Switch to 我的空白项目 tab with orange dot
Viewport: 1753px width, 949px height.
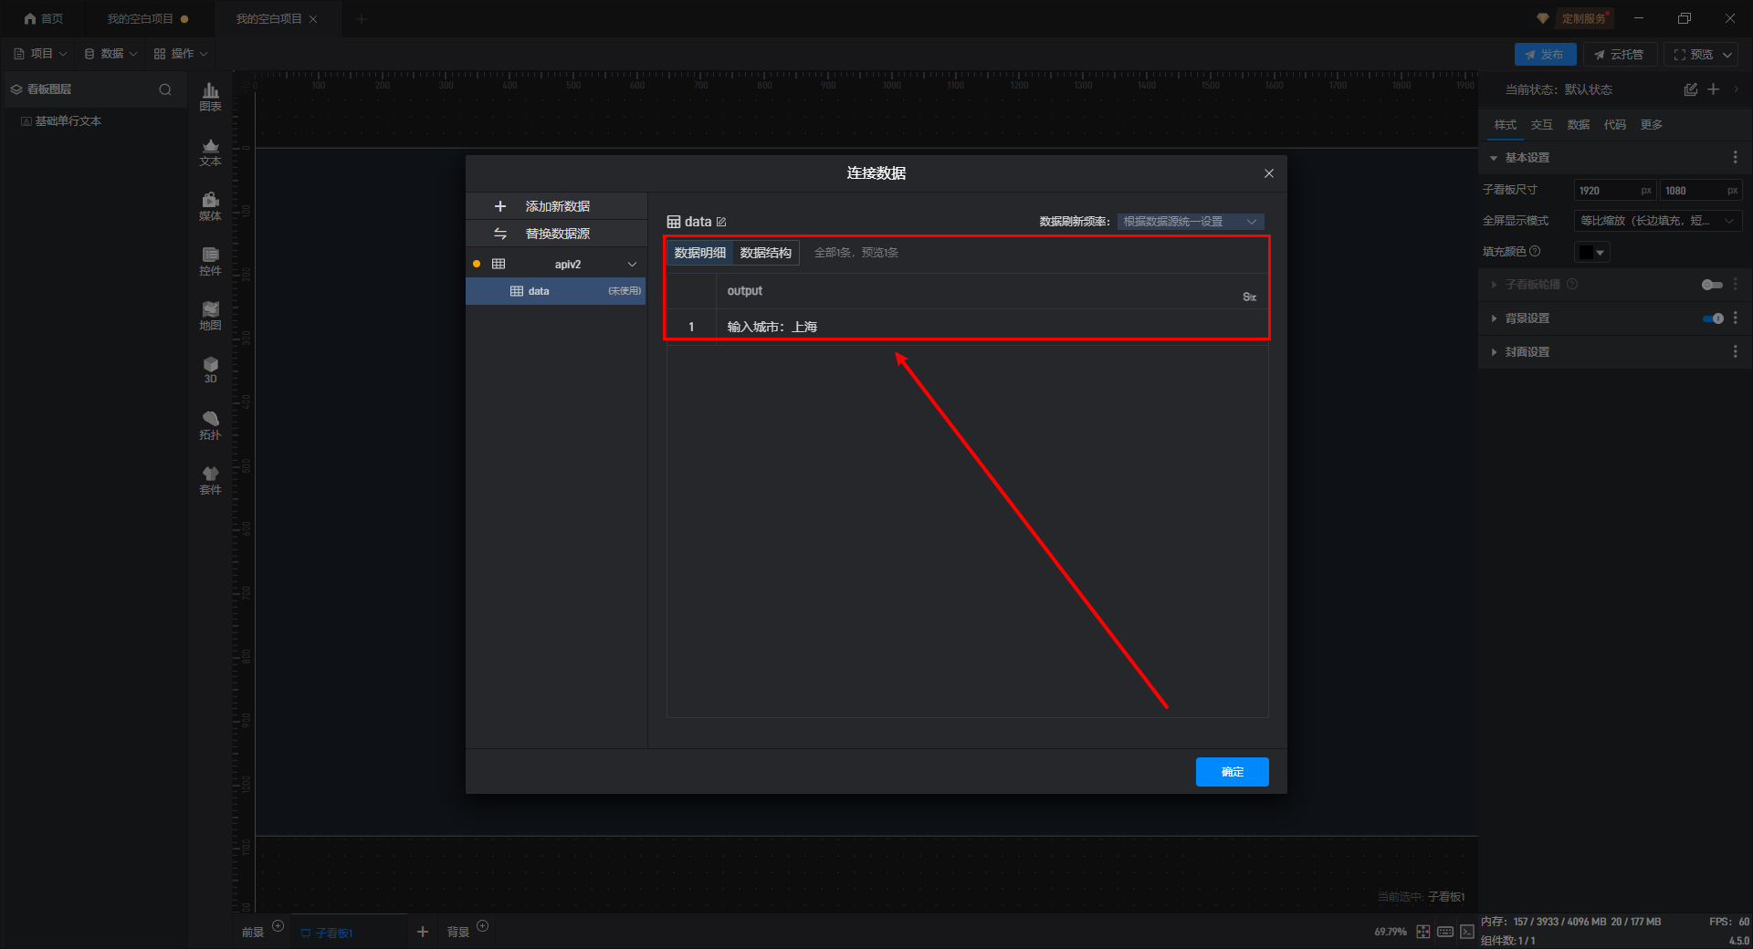click(x=148, y=19)
